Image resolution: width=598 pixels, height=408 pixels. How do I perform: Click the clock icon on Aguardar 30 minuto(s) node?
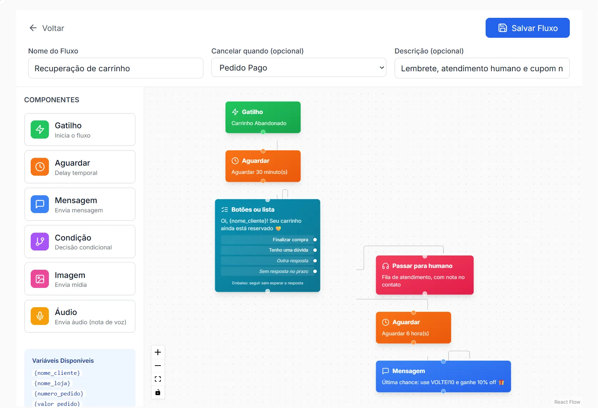[x=235, y=161]
